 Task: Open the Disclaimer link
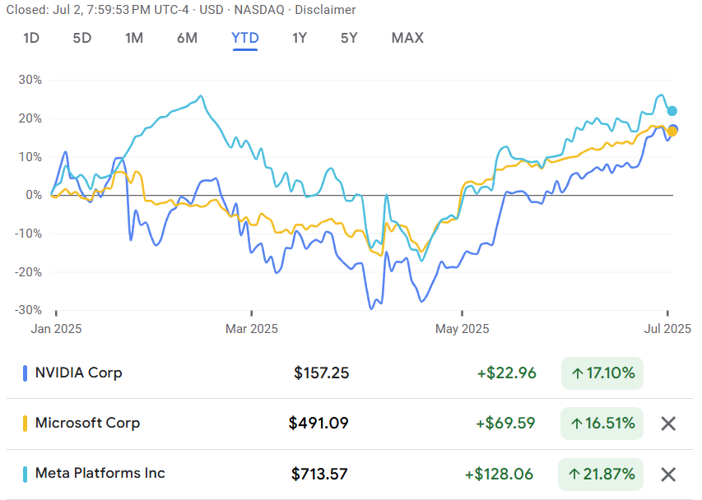(x=325, y=10)
